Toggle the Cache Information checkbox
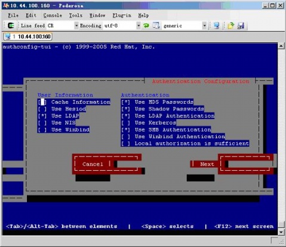Viewport: 286px width, 247px height. 42,102
